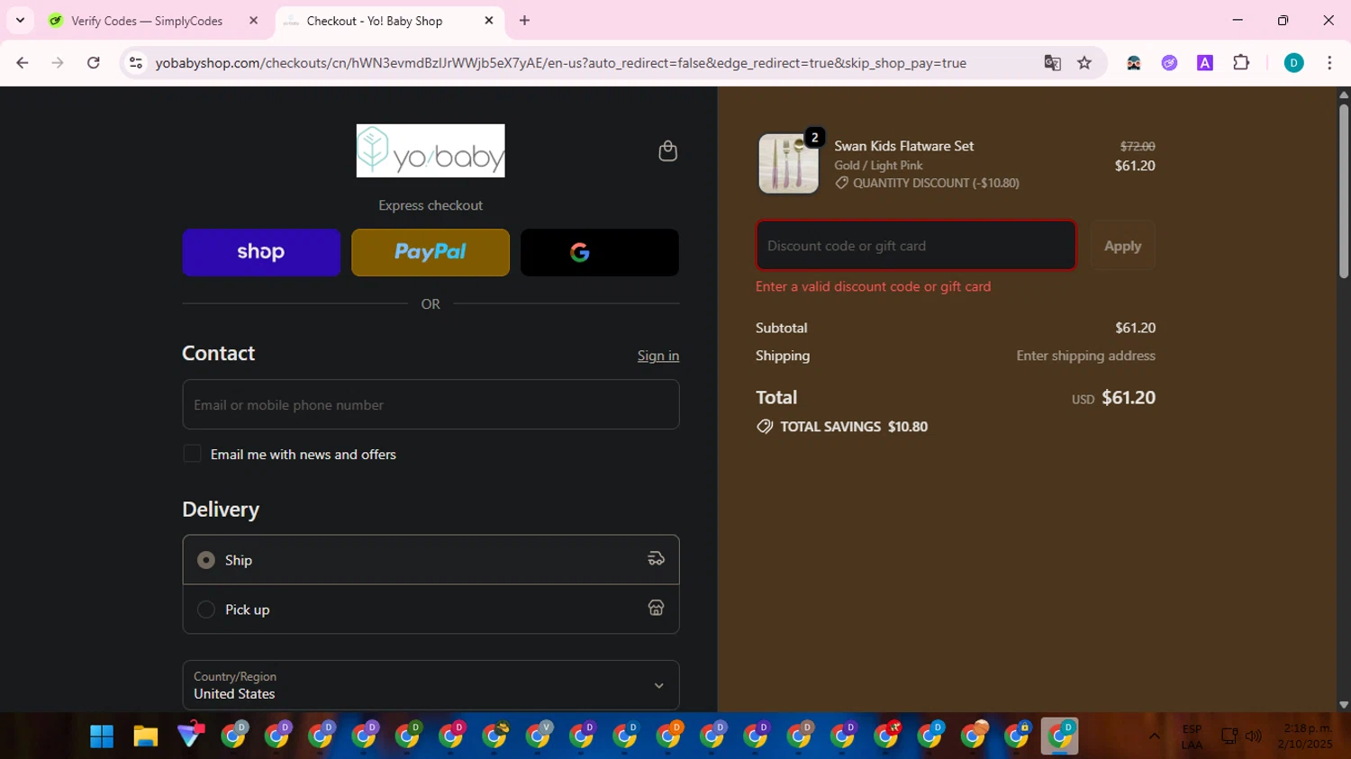The width and height of the screenshot is (1351, 759).
Task: Open the tab search dropdown arrow
Action: click(x=20, y=21)
